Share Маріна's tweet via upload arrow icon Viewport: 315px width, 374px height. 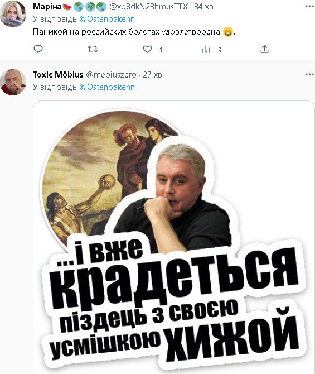pyautogui.click(x=264, y=49)
